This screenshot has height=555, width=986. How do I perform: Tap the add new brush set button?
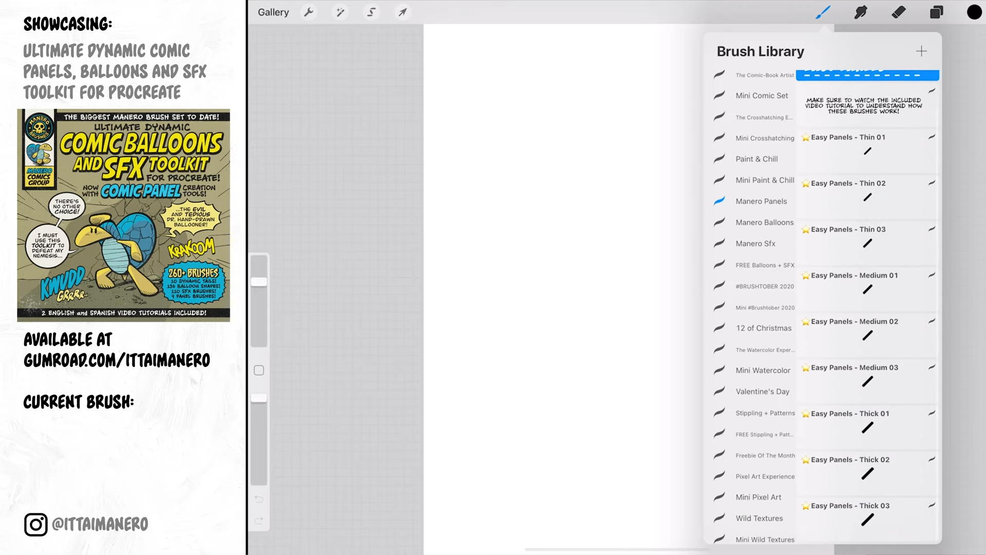(922, 51)
